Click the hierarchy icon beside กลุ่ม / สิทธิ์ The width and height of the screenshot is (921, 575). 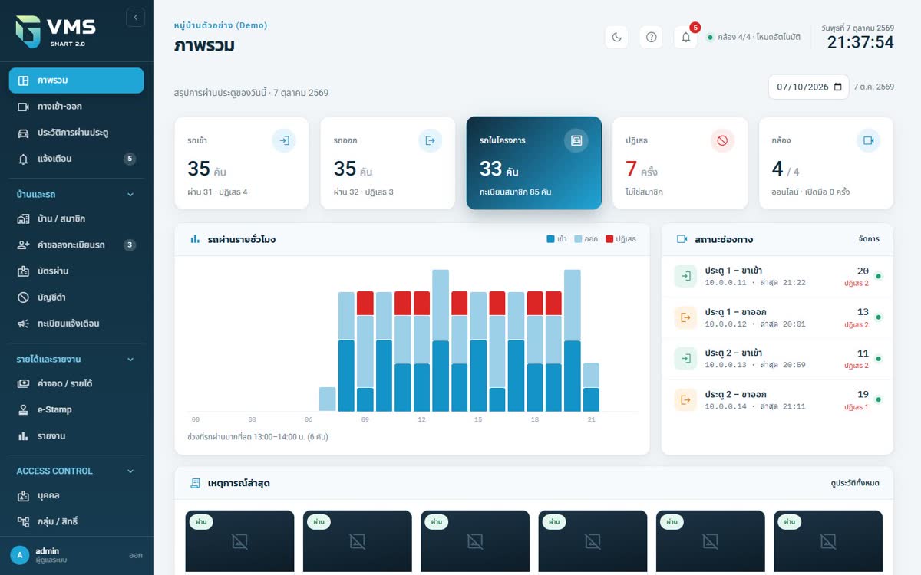pos(23,522)
